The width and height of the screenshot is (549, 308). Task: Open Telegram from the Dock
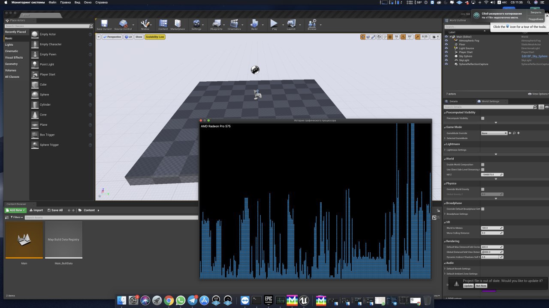pyautogui.click(x=193, y=300)
